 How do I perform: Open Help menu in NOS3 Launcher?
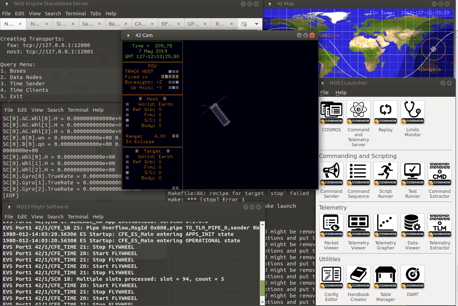pos(341,93)
